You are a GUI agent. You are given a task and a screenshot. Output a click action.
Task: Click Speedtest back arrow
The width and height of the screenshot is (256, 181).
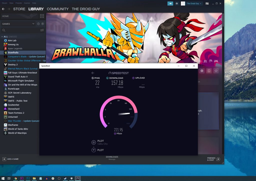coord(93,73)
